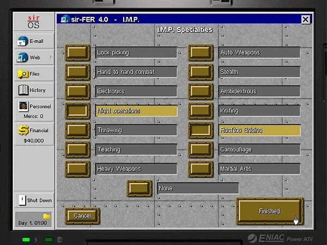Deselect the Rooftop Sniping specialty button

[x=201, y=130]
